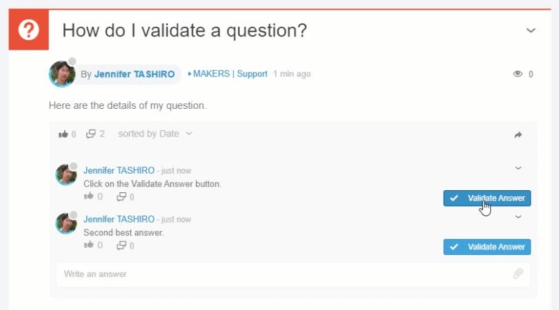Click in the 'Write an answer' field

[x=276, y=274]
